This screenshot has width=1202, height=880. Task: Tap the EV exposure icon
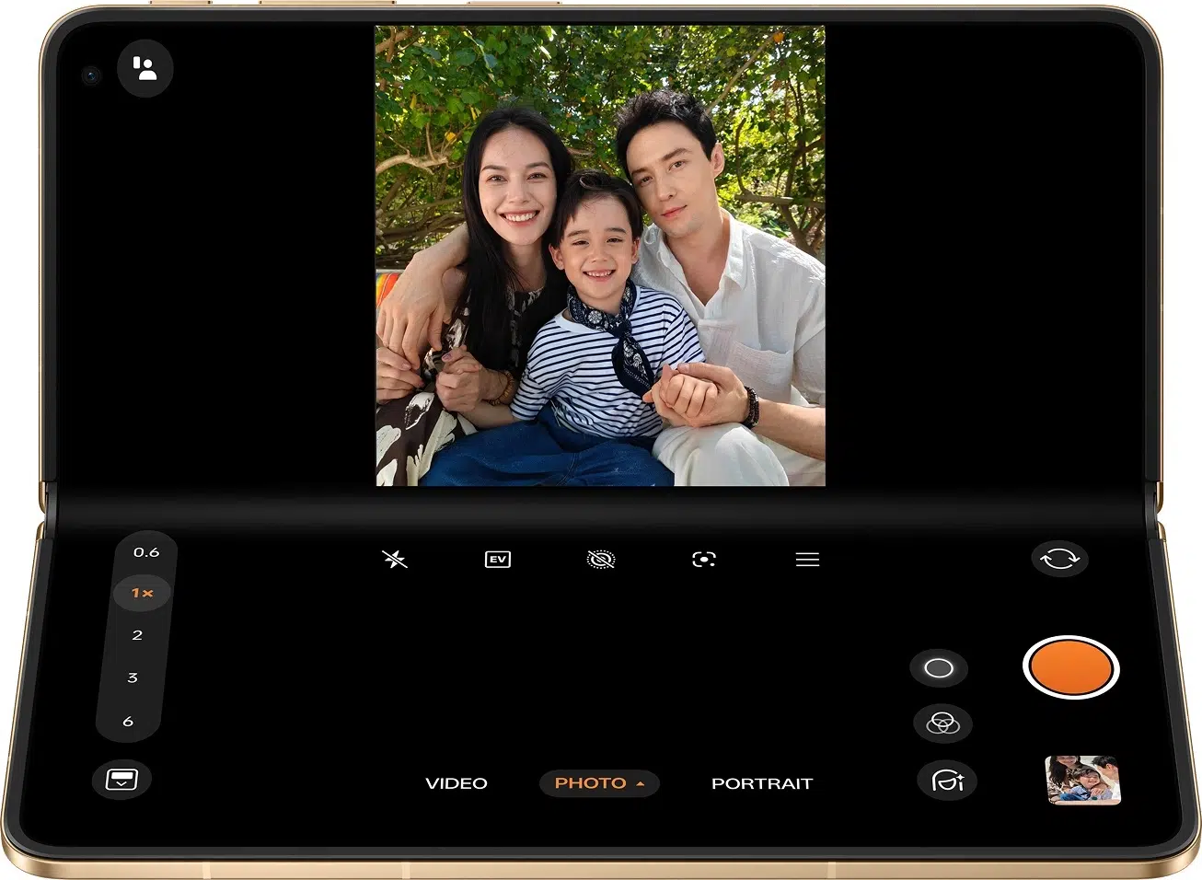pos(497,560)
